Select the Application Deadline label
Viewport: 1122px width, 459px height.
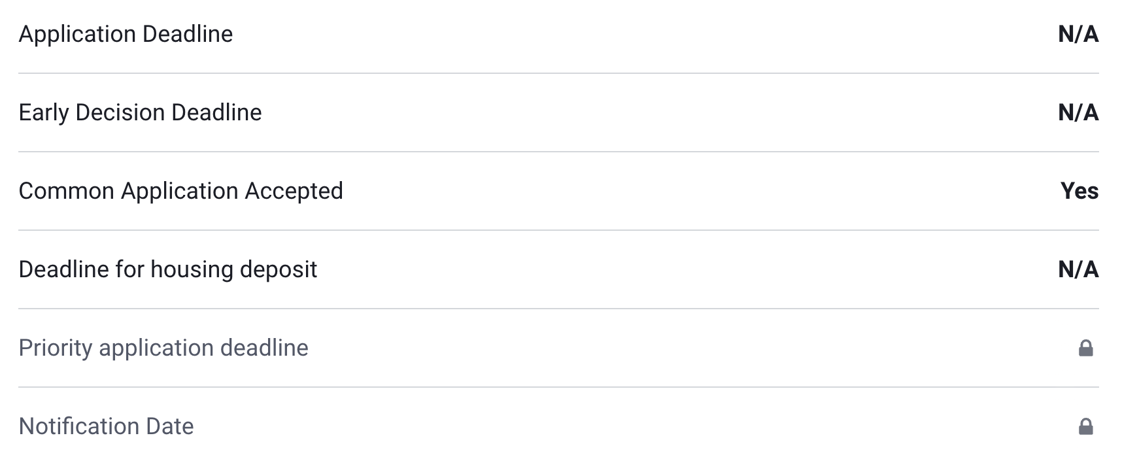(126, 34)
